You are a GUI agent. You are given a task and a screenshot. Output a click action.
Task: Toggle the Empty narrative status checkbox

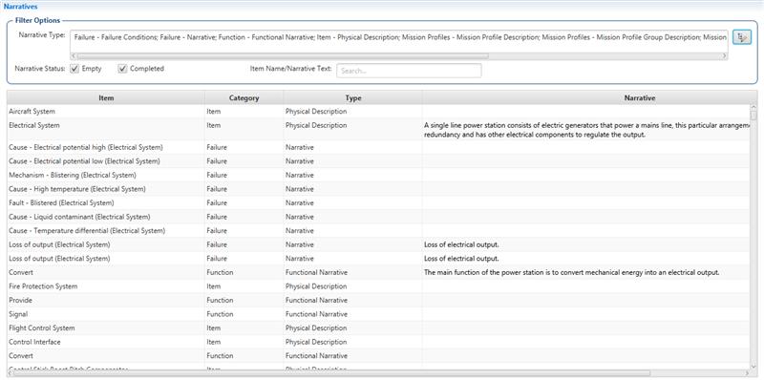coord(74,69)
